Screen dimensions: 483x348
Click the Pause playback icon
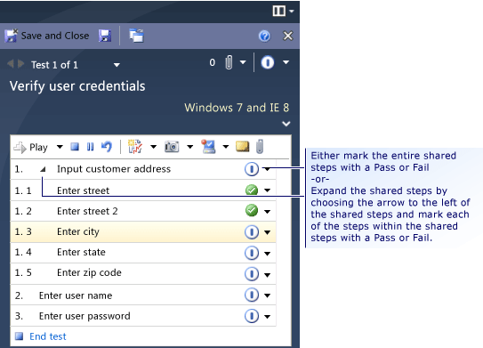[90, 147]
